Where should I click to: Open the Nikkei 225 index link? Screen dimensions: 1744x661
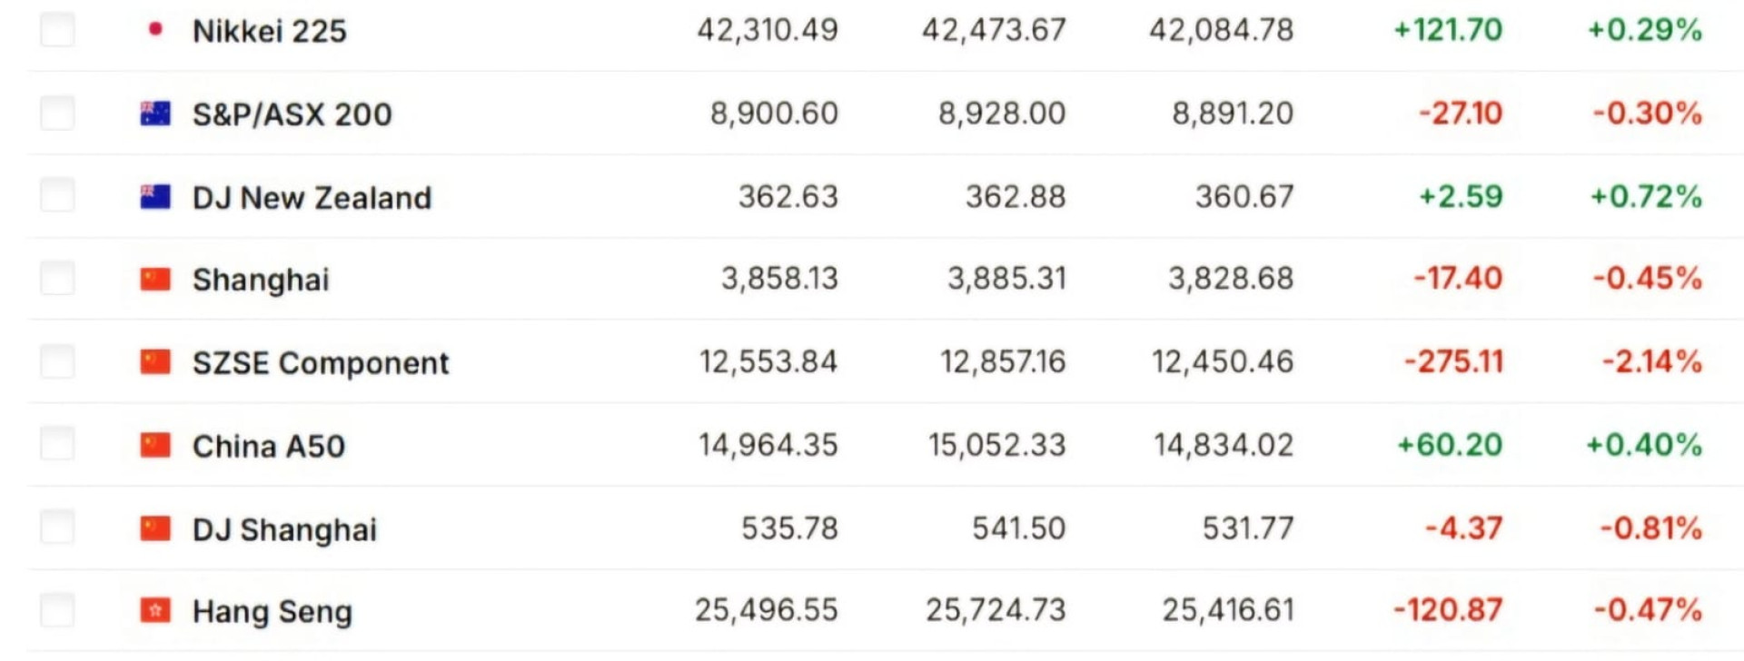pyautogui.click(x=270, y=31)
